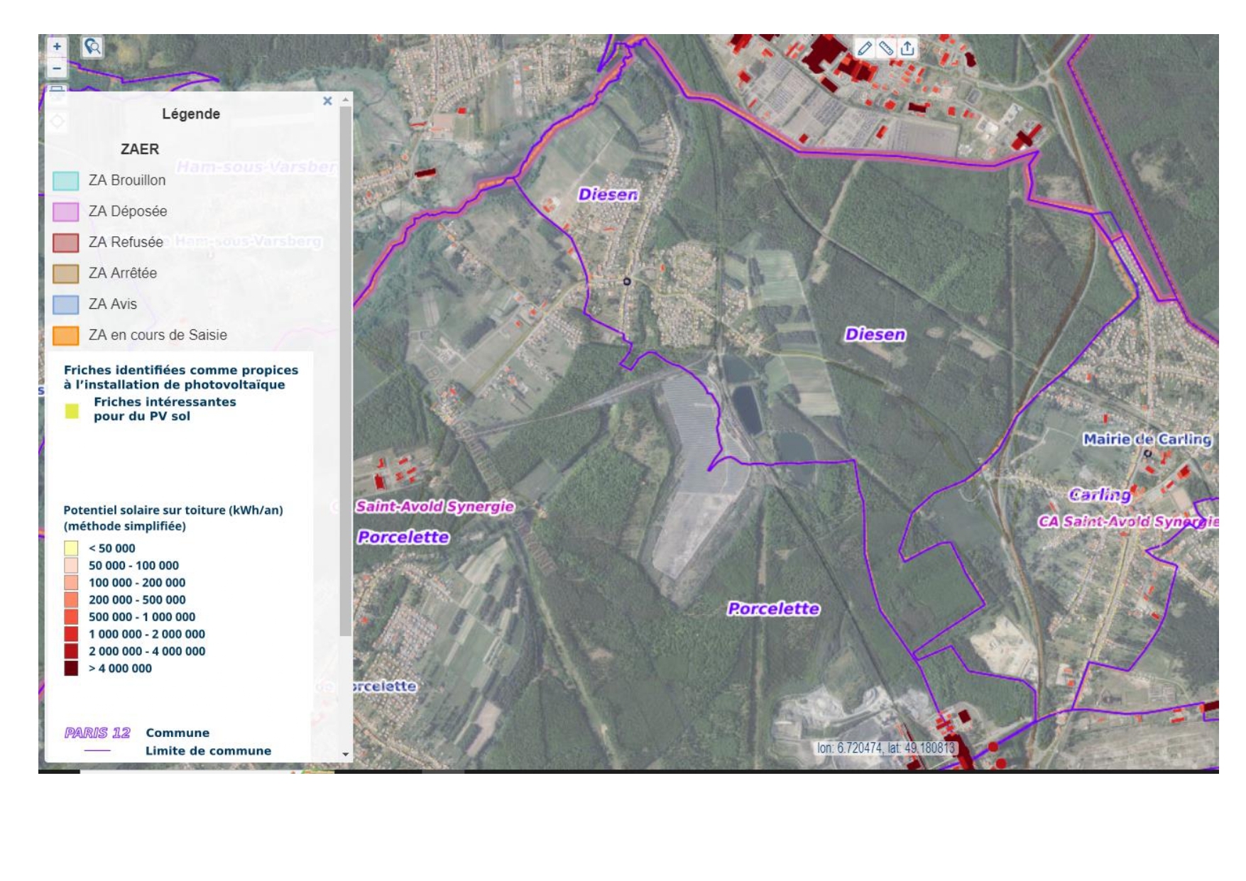Close the Légende panel
This screenshot has height=881, width=1246.
click(327, 101)
